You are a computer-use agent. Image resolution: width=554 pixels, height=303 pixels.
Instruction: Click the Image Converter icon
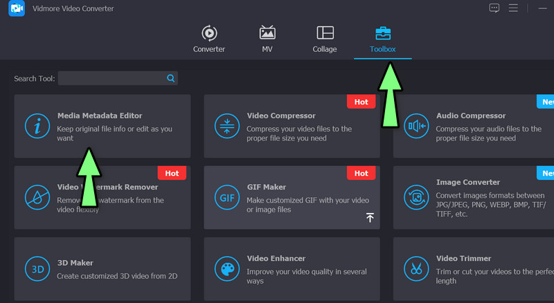pos(415,197)
